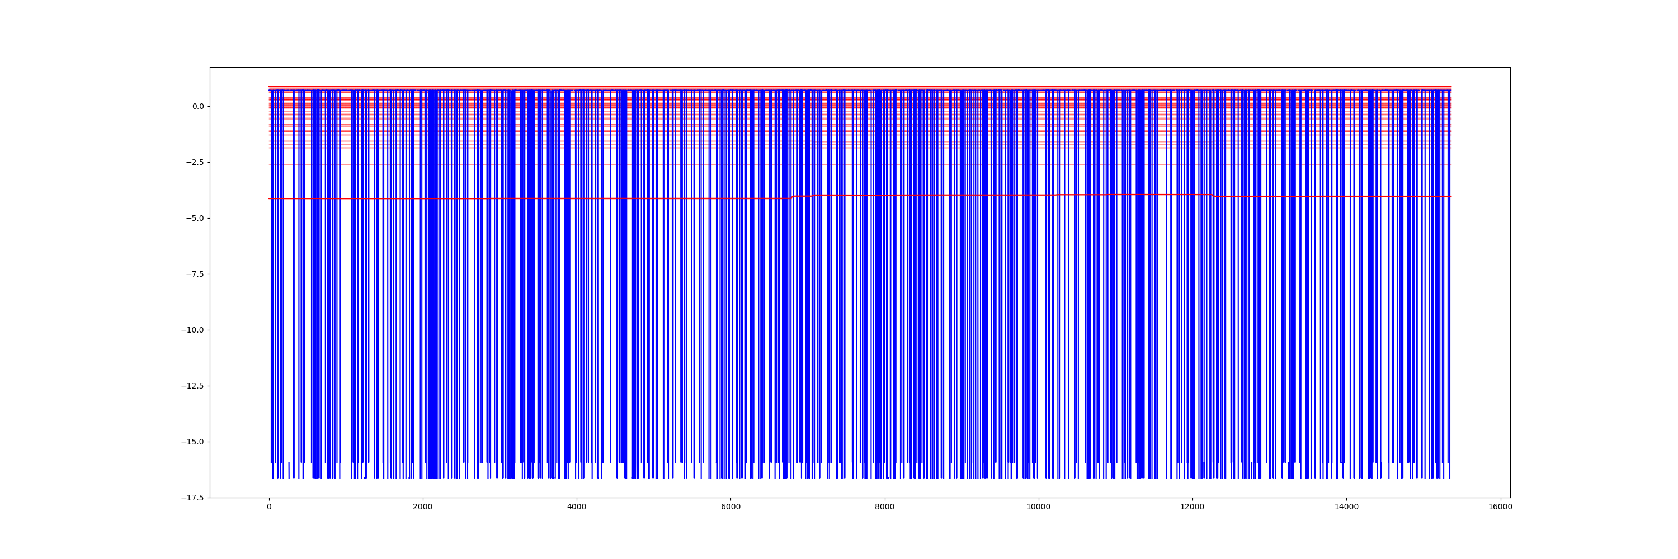The width and height of the screenshot is (1678, 559).
Task: Click the x-axis tick label 6000
Action: point(731,508)
